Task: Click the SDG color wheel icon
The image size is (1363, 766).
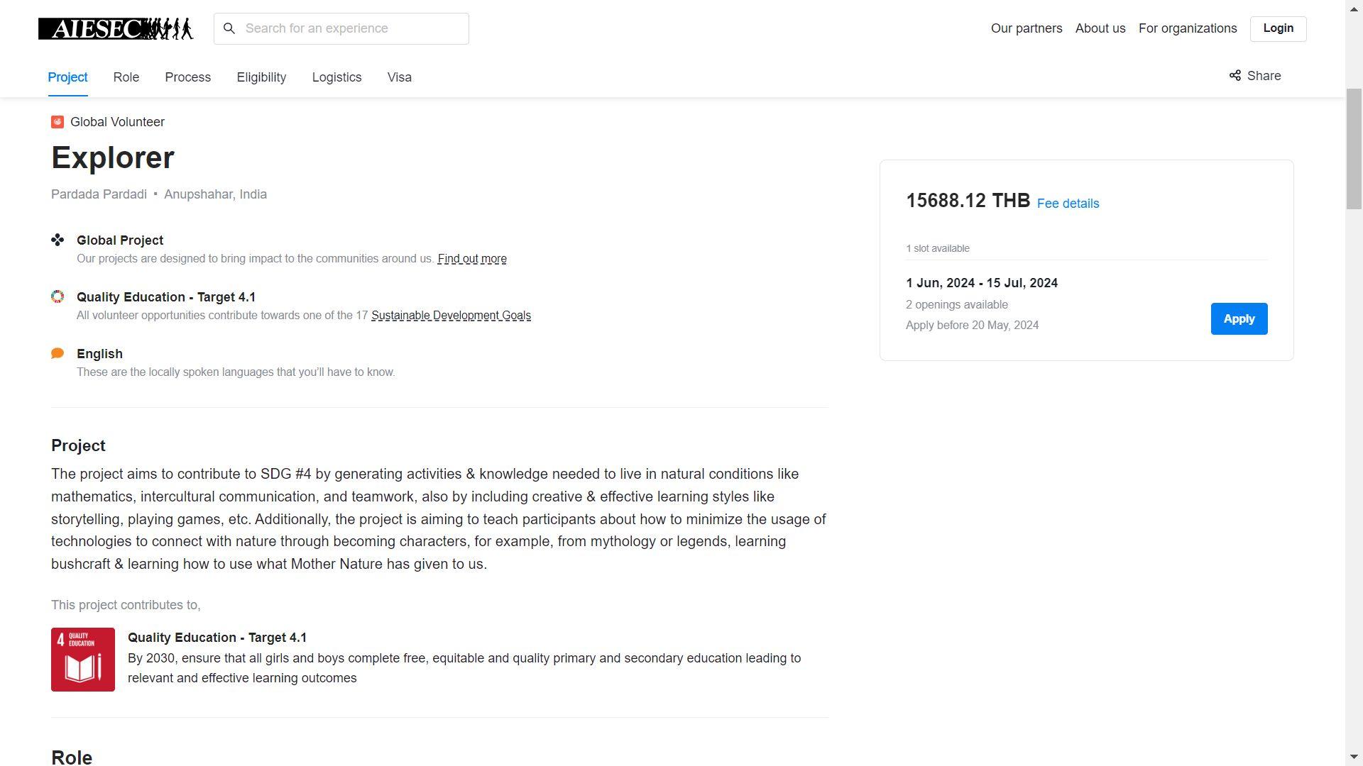Action: pyautogui.click(x=58, y=297)
